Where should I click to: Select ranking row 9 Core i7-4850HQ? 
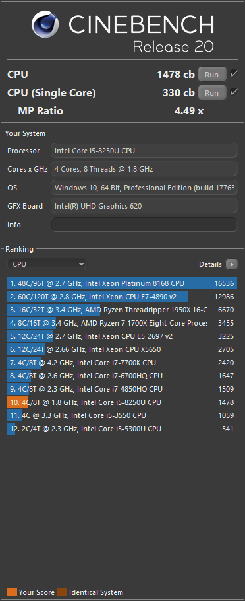pyautogui.click(x=122, y=389)
